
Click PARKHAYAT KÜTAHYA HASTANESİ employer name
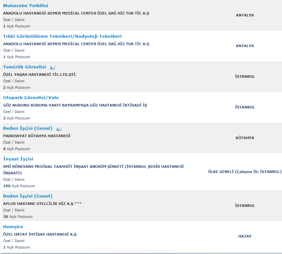click(37, 136)
